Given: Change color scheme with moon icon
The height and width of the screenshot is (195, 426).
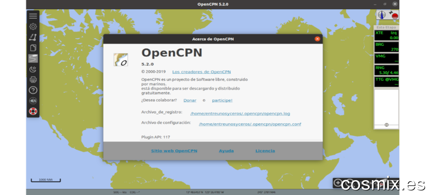Looking at the screenshot, I should 33,69.
